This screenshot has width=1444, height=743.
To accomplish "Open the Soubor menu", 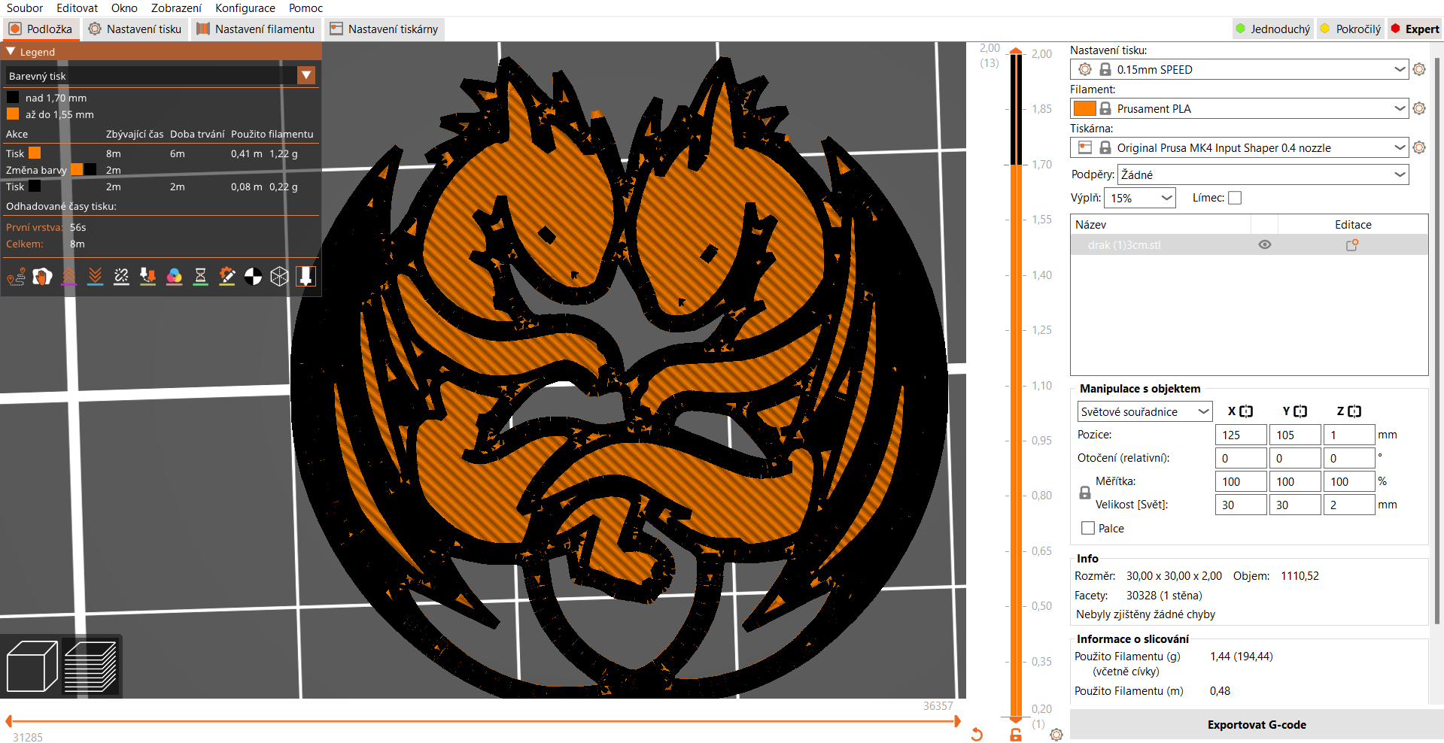I will click(x=25, y=8).
